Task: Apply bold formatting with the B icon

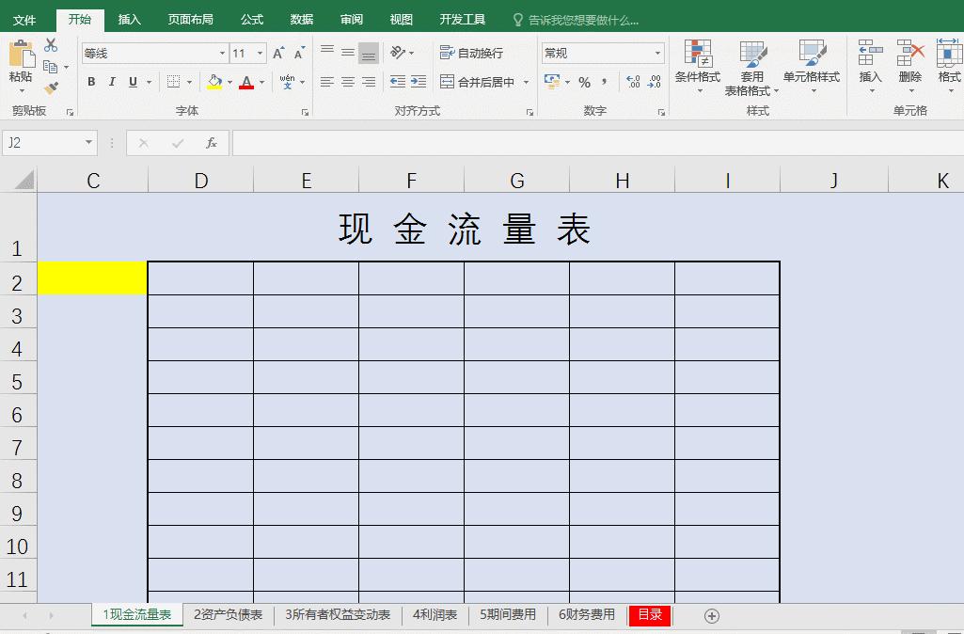Action: [x=90, y=82]
